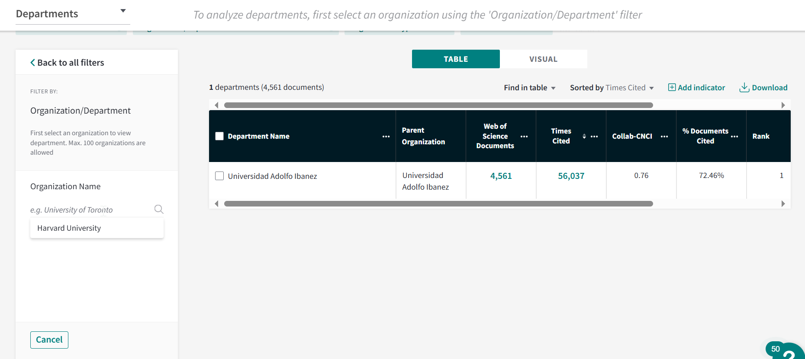The height and width of the screenshot is (359, 805).
Task: Click top scrollbar left arrow
Action: [x=216, y=105]
